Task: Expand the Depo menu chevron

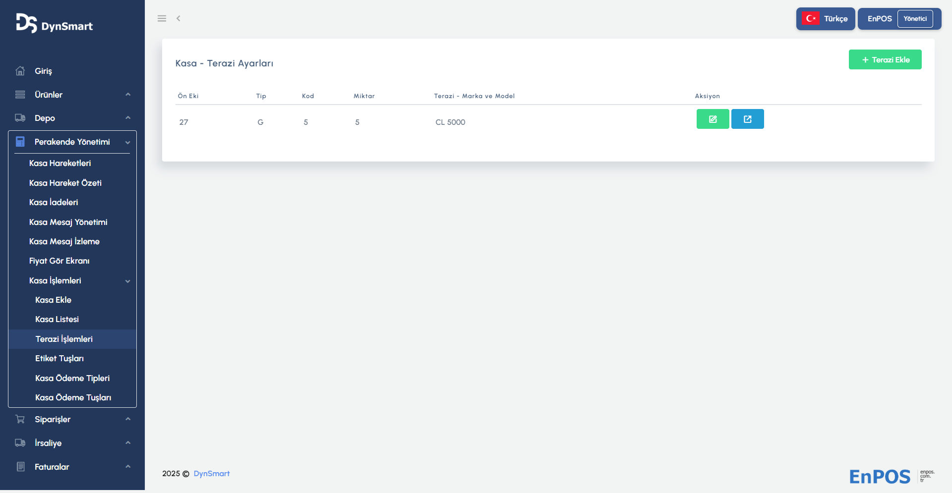Action: 128,118
